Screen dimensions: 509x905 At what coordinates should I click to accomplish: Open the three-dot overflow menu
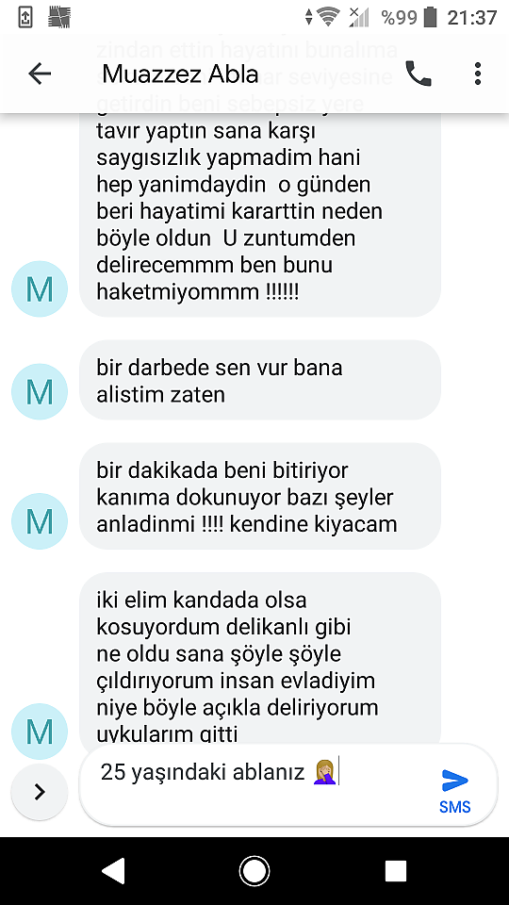pyautogui.click(x=477, y=74)
